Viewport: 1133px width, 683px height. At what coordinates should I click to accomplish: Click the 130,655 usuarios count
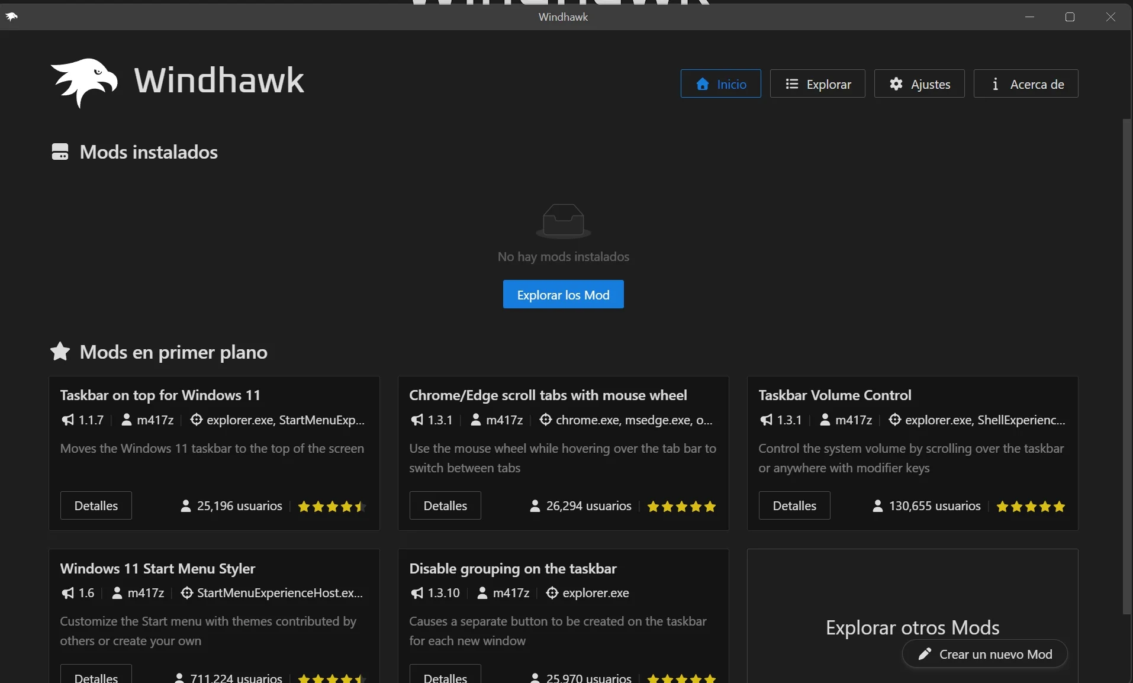pos(935,506)
